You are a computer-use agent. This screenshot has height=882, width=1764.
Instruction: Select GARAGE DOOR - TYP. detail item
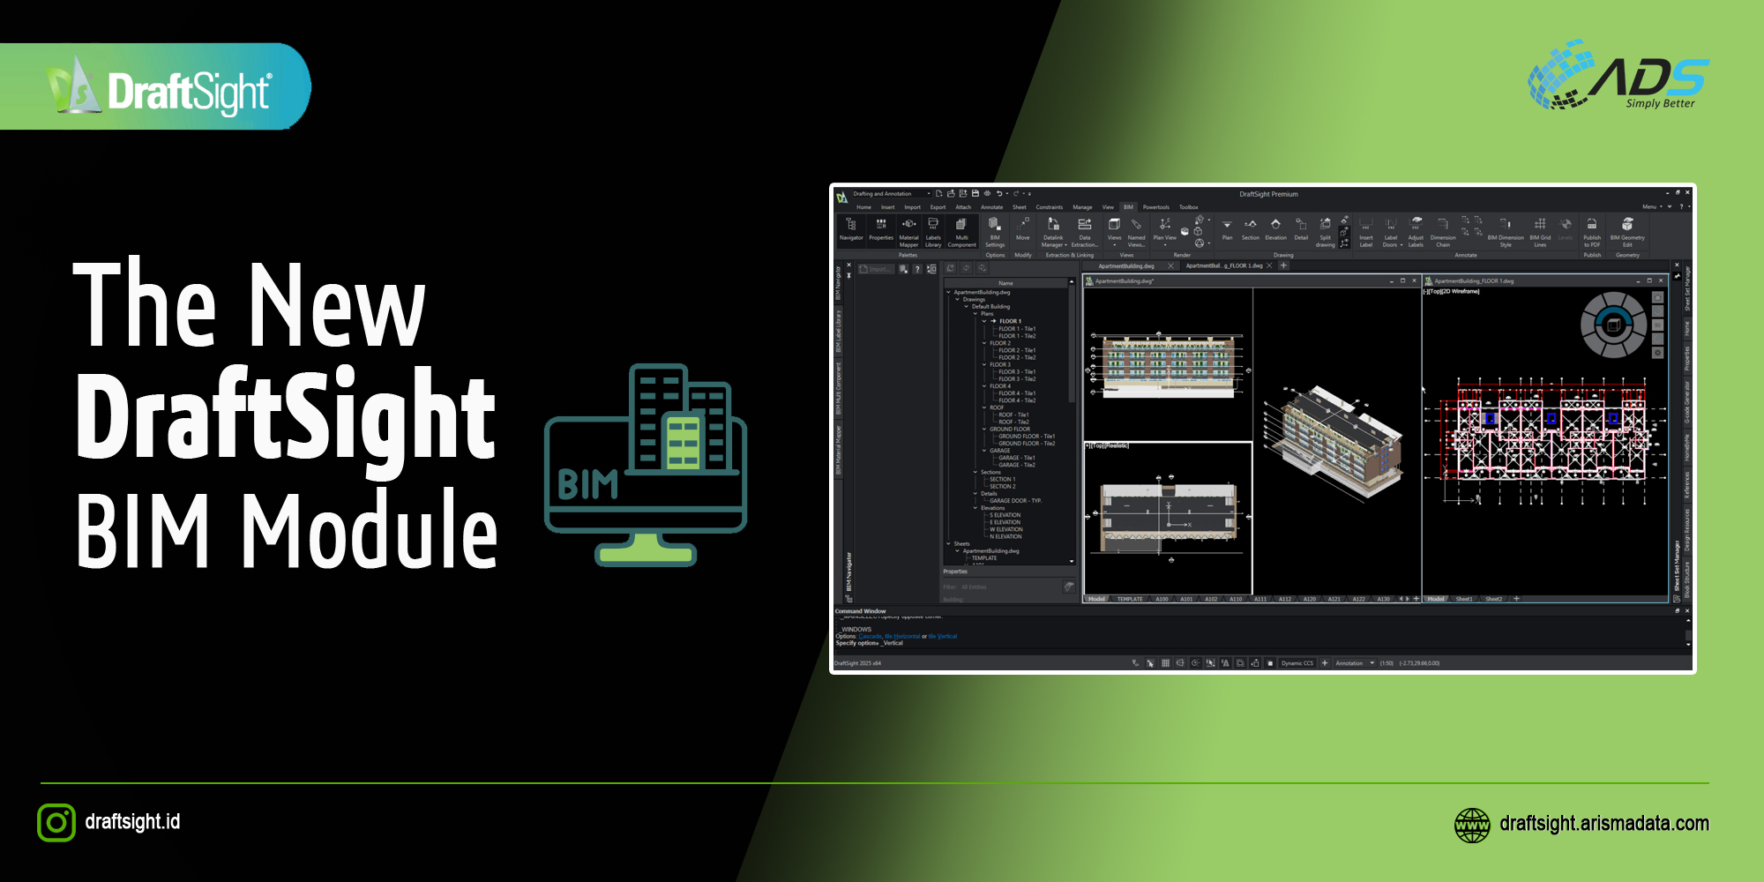tap(1015, 501)
